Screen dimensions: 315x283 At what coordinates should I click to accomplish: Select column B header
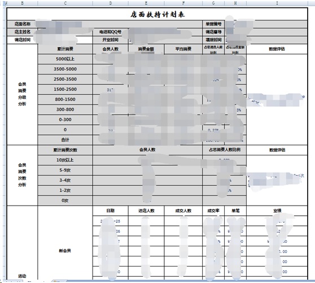pyautogui.click(x=22, y=3)
